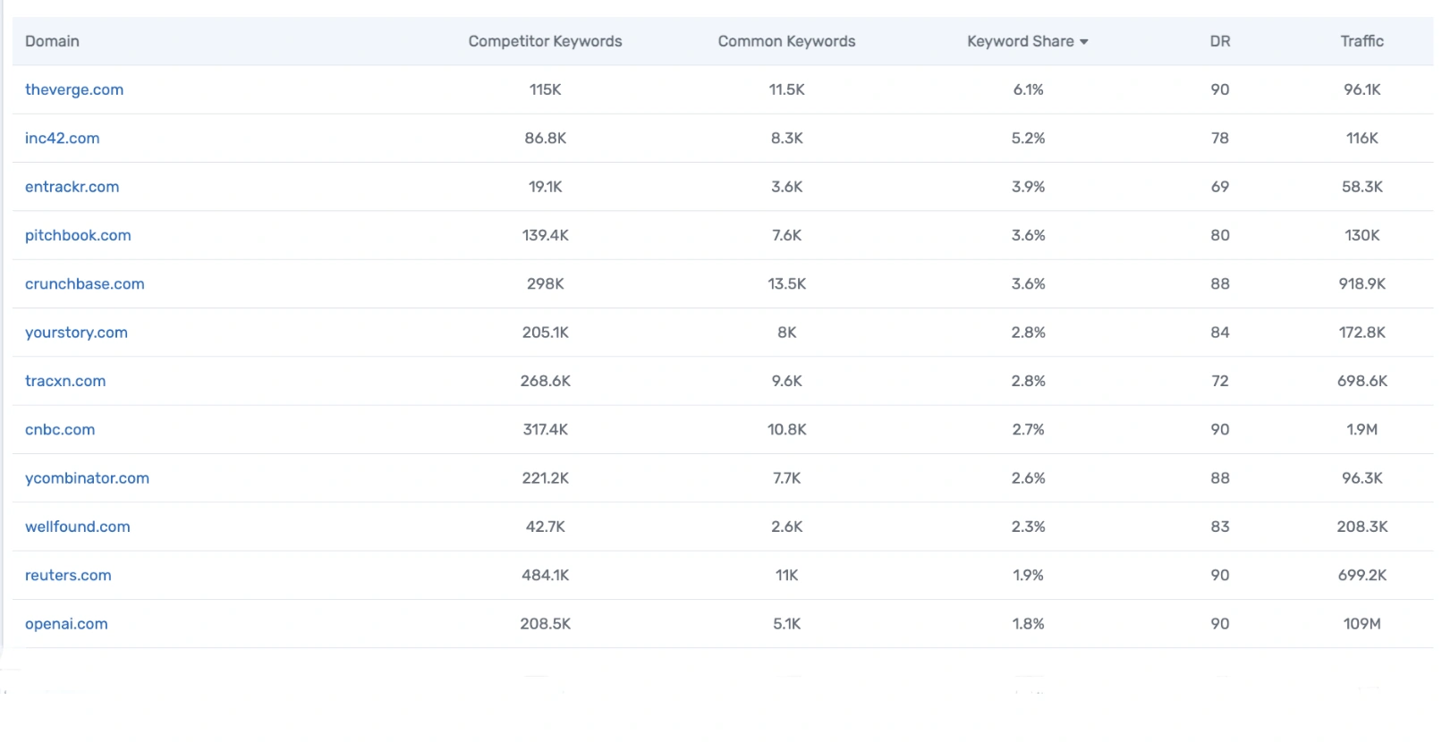Screen dimensions: 1442x742
Task: Select 2.3% keyword share cell
Action: tap(1028, 527)
